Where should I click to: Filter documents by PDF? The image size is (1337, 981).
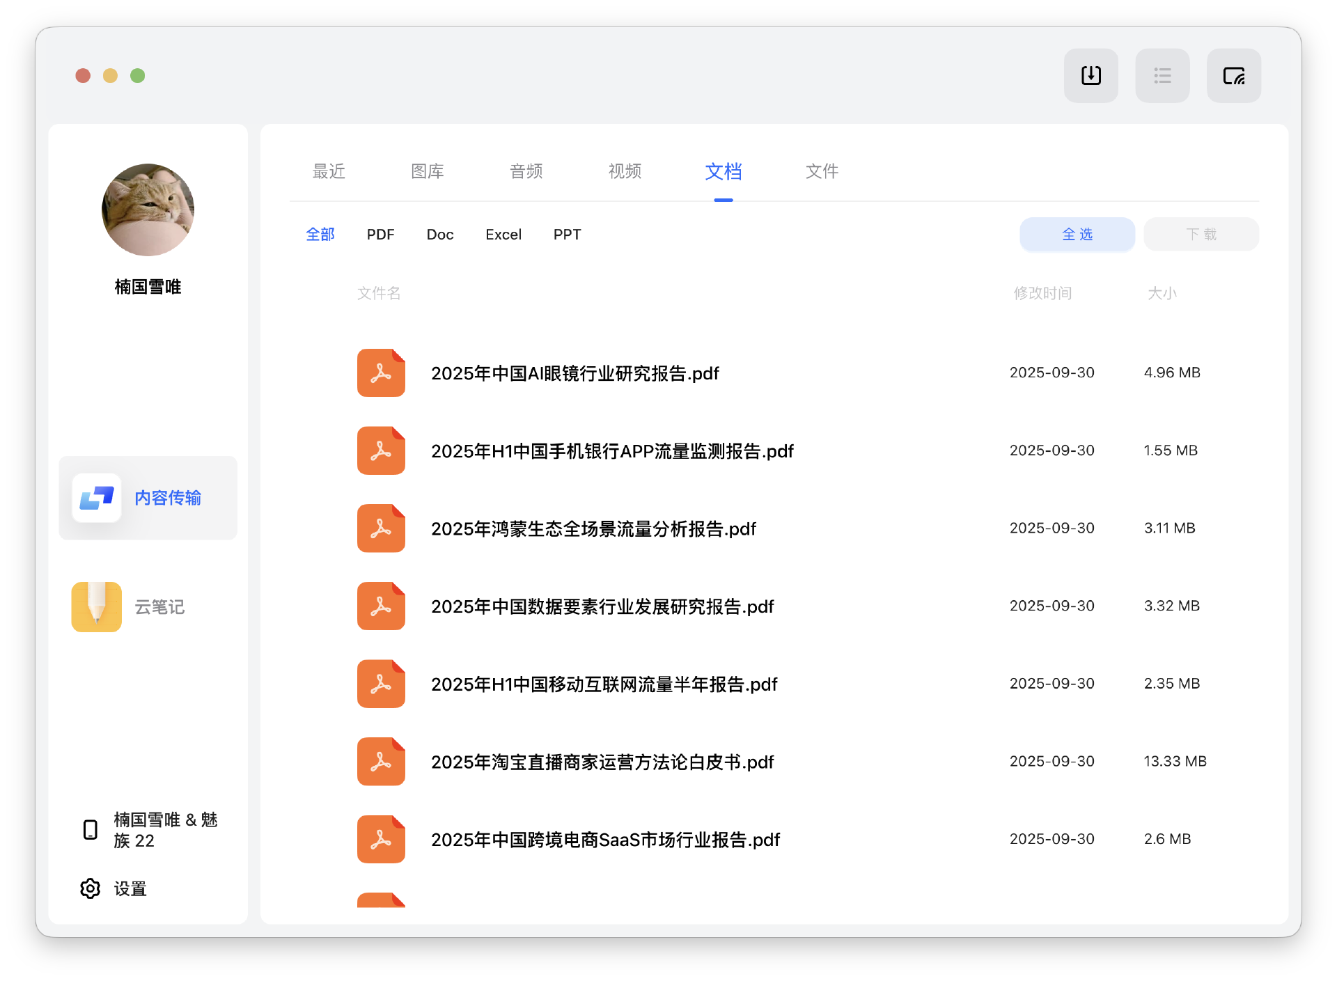(x=380, y=235)
